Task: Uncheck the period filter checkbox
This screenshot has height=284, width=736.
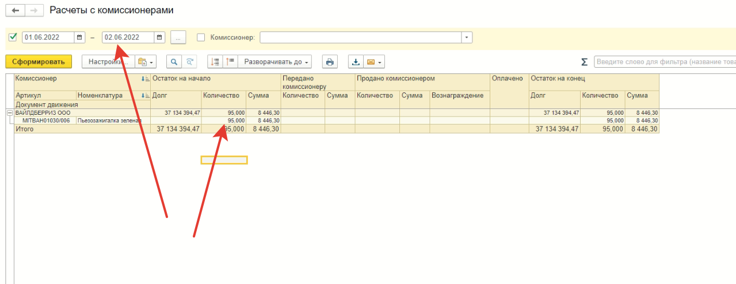Action: click(x=13, y=37)
